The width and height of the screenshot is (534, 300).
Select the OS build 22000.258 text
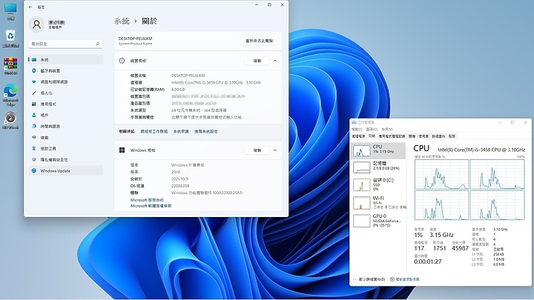[x=180, y=186]
